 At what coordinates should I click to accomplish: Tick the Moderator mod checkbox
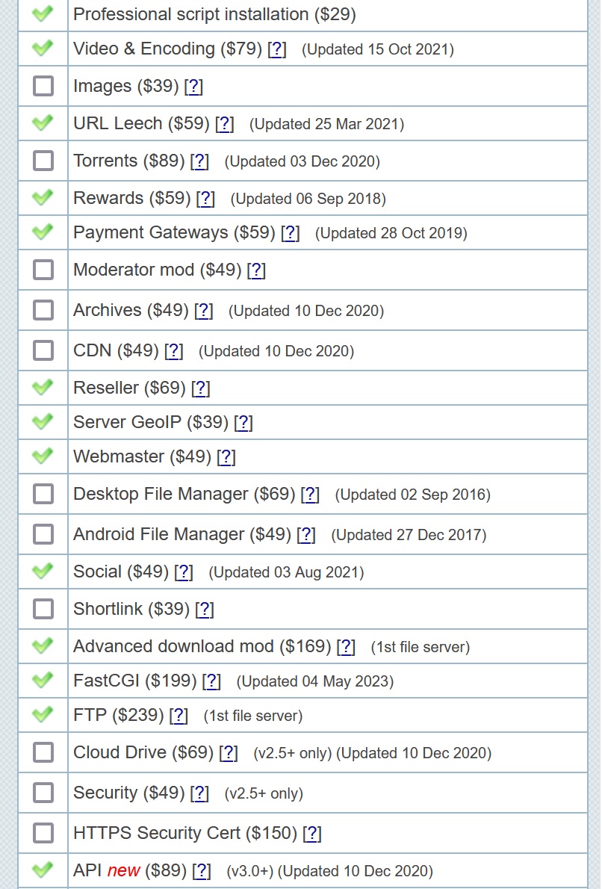pyautogui.click(x=43, y=269)
